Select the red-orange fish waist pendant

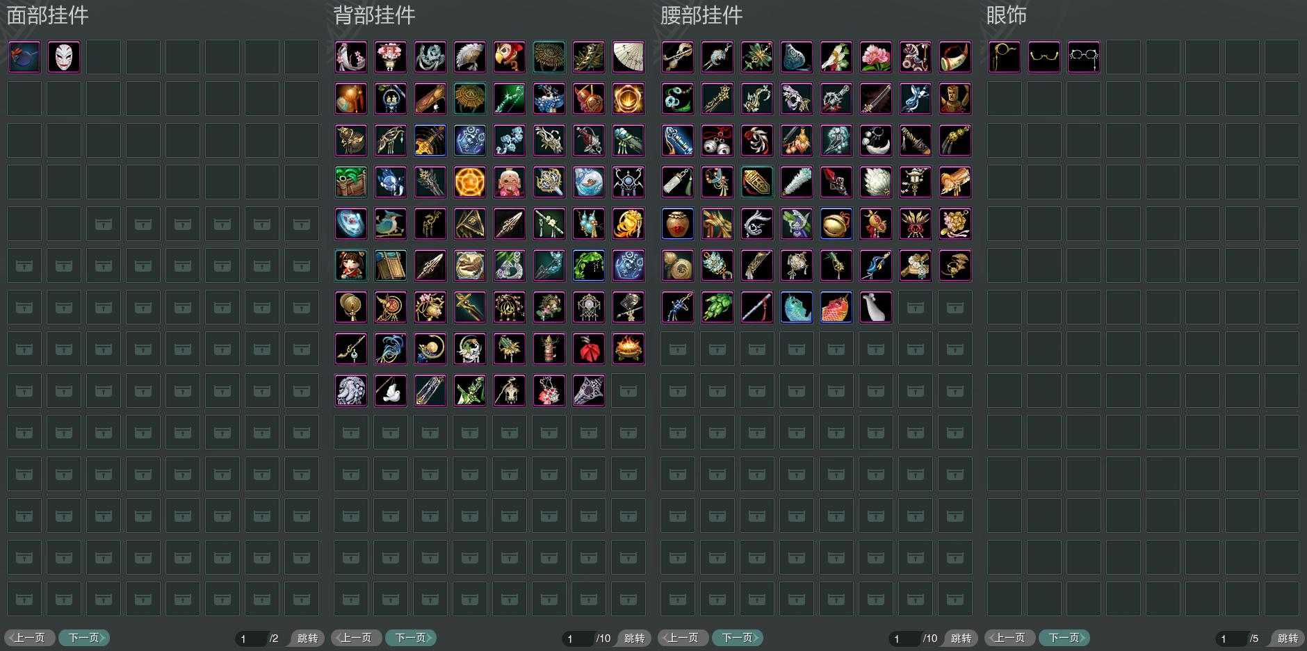click(x=836, y=307)
